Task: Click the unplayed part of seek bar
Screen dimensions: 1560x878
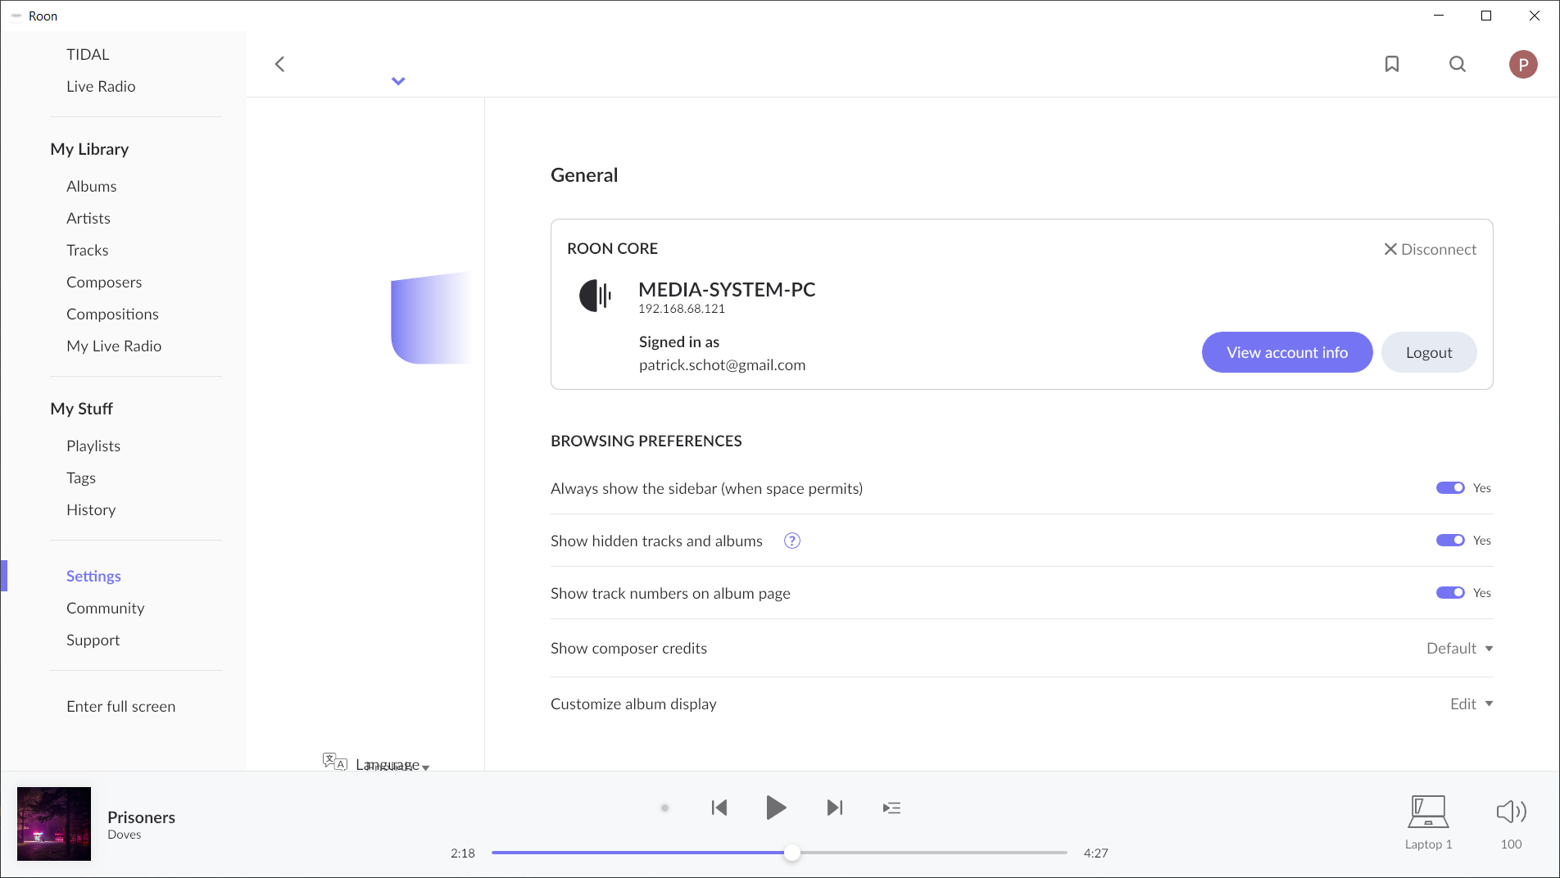Action: coord(933,853)
